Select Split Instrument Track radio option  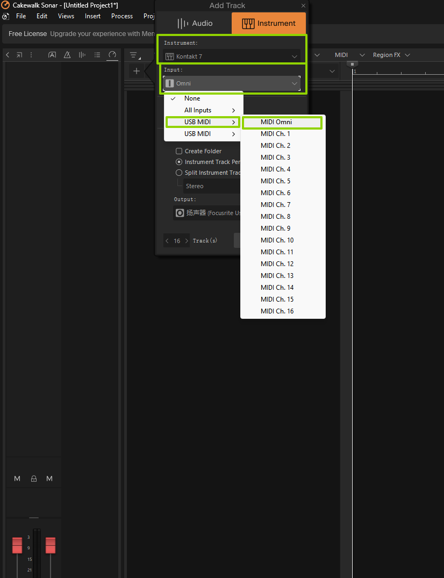point(179,173)
